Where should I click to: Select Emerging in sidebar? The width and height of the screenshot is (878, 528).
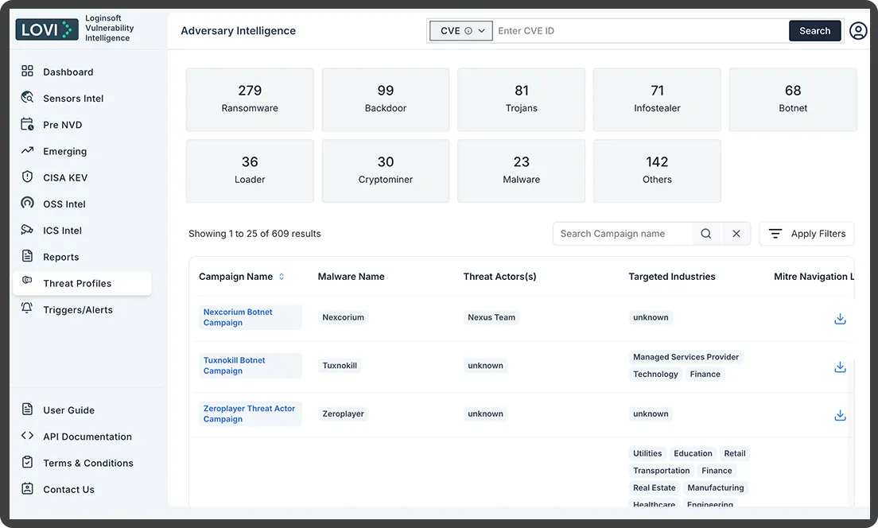(x=65, y=151)
